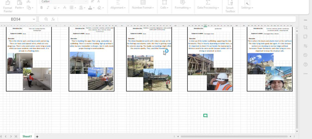The image size is (312, 139).
Task: Click the zoom magnifier icon in formula bar
Action: coord(46,19)
